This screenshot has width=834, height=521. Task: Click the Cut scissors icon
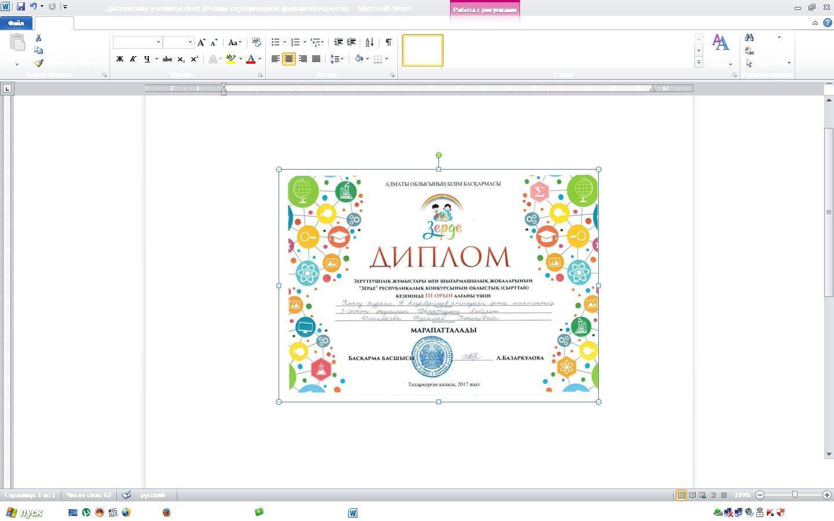pyautogui.click(x=38, y=38)
